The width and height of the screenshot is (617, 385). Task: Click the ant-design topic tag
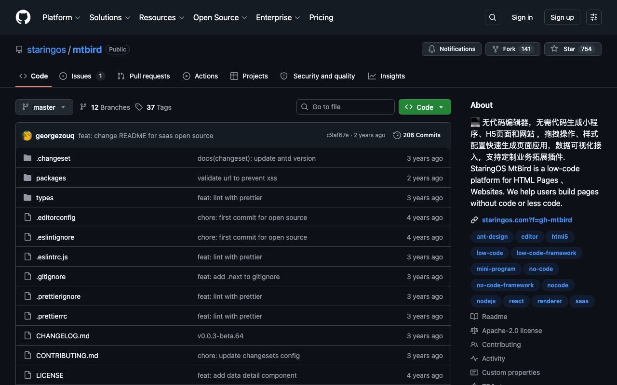pos(492,237)
